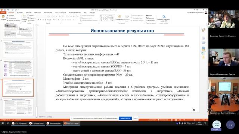Click the Скрыть link in sharing banner
Viewport: 239px width, 134px height.
135,118
